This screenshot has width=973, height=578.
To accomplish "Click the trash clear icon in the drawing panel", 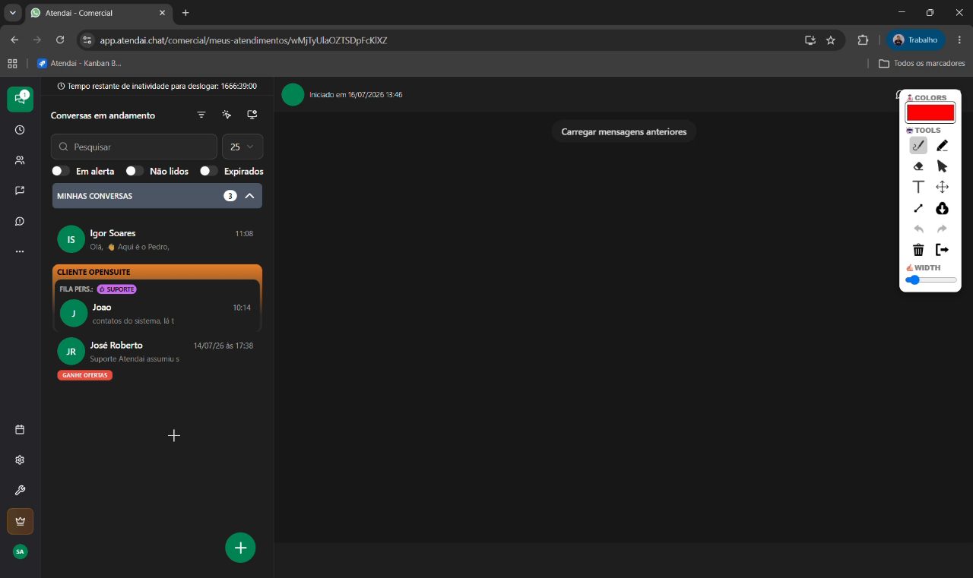I will click(x=918, y=249).
